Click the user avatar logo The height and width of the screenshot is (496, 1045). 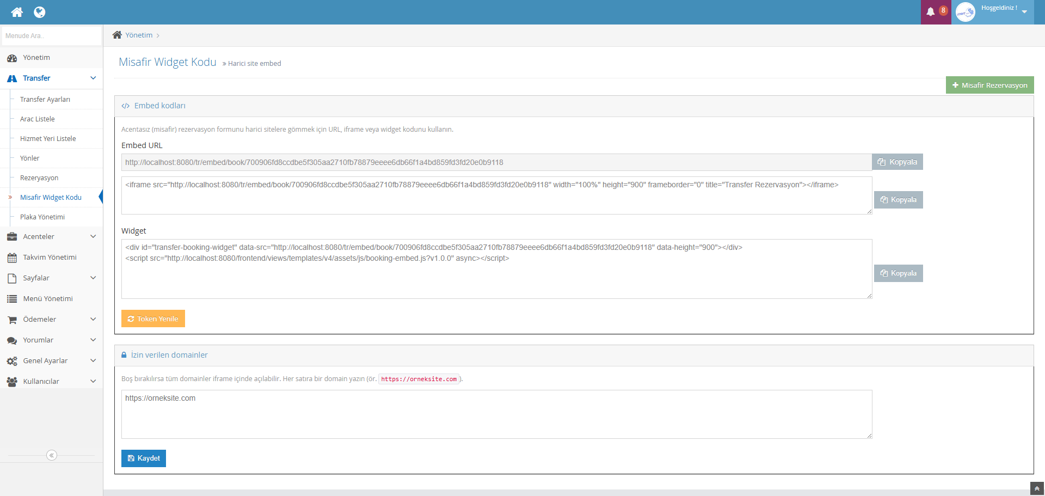(x=966, y=12)
